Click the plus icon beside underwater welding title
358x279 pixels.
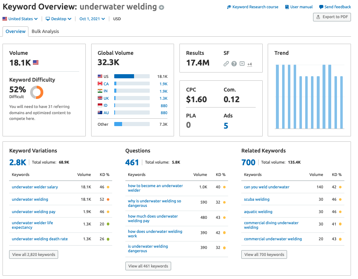(x=162, y=7)
